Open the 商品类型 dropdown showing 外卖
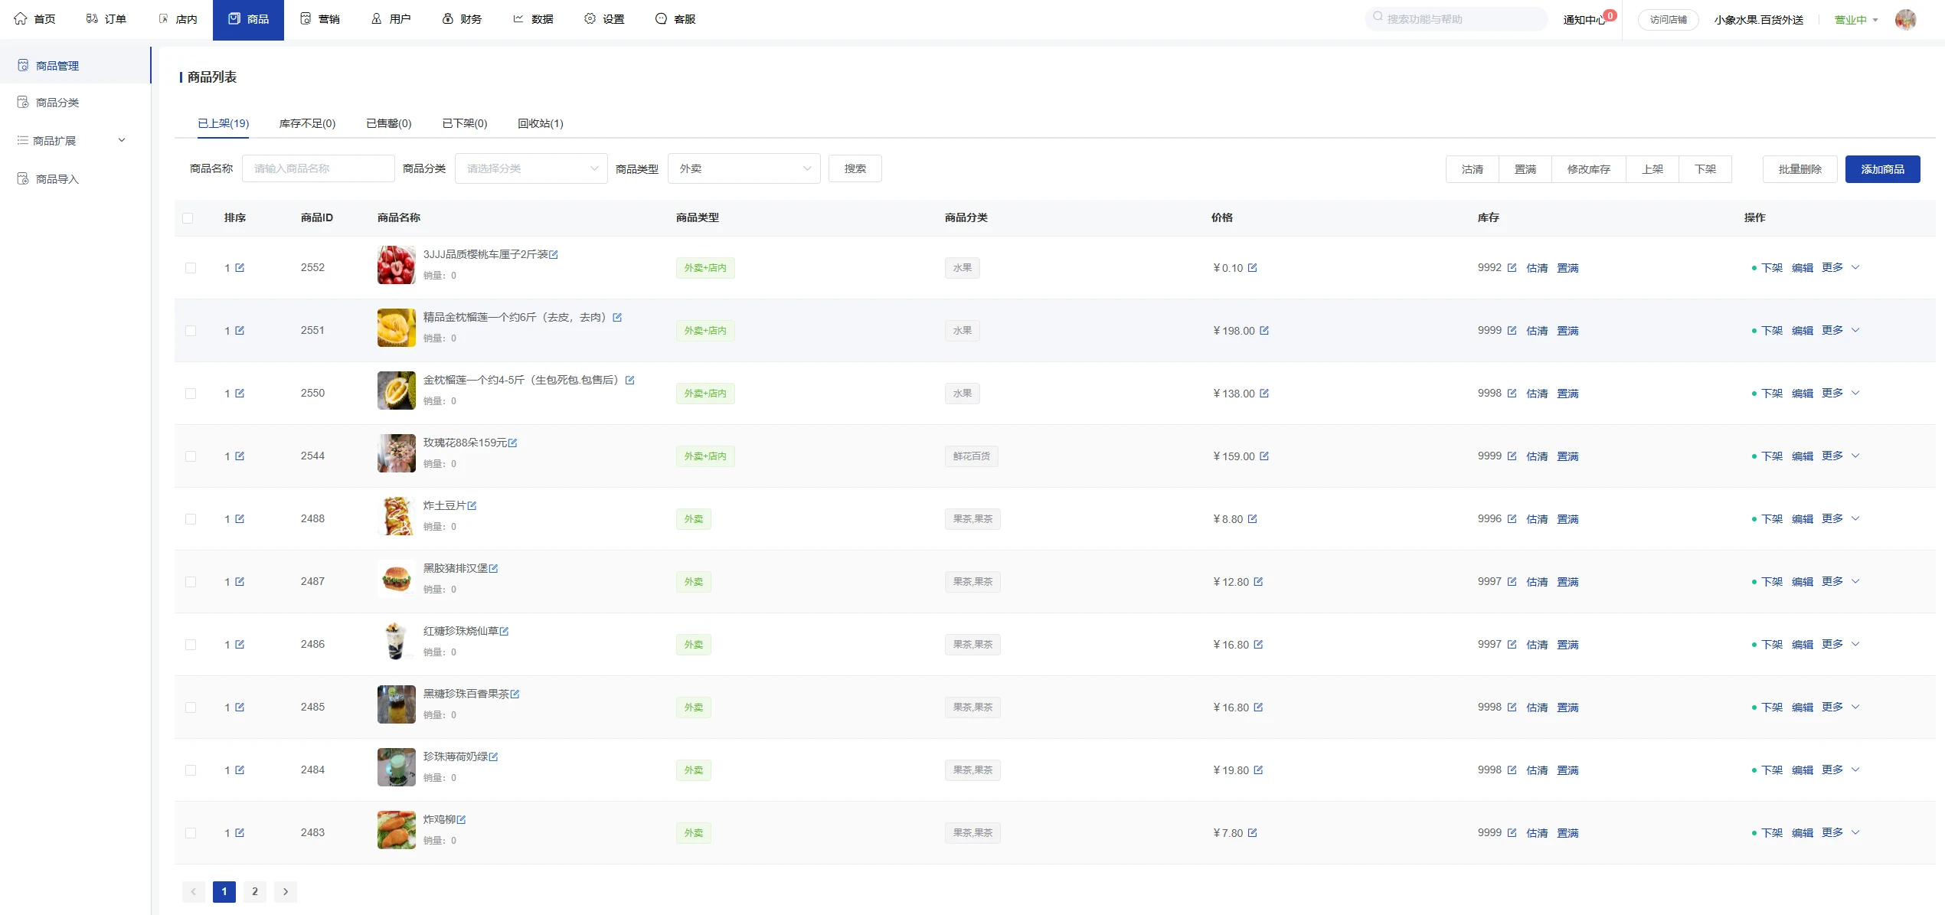Screen dimensions: 1945x915 coord(744,168)
